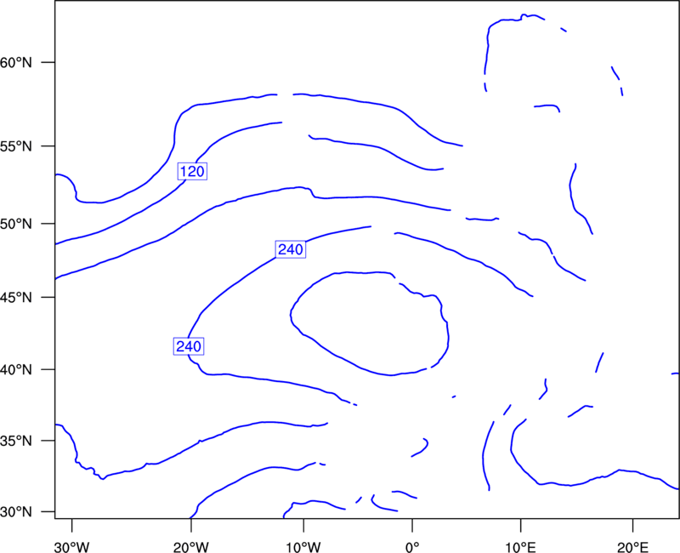The image size is (680, 553).
Task: Click the 30°W longitude axis label
Action: tap(72, 547)
